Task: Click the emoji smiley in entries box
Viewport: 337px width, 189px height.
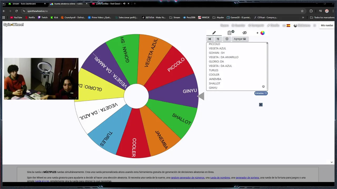Action: [x=263, y=86]
